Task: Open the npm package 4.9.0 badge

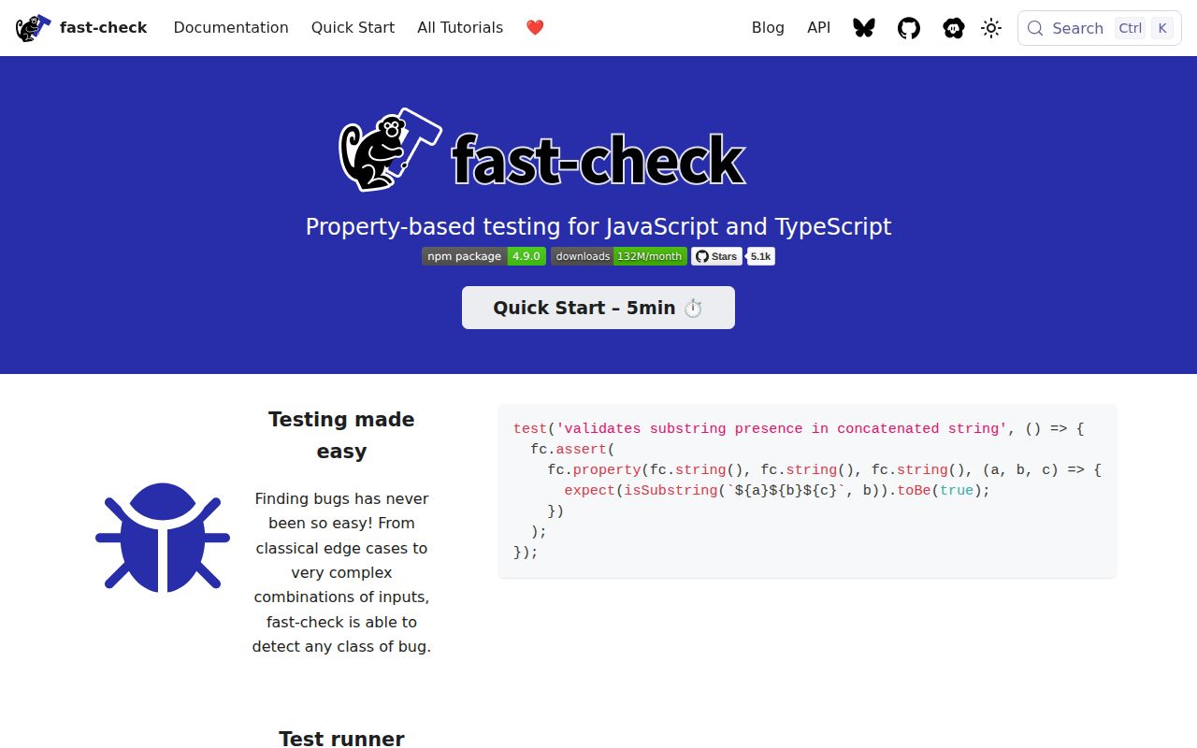Action: 483,256
